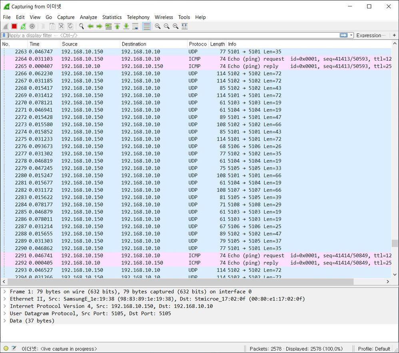
Task: Open the recent filter history dropdown
Action: click(351, 35)
